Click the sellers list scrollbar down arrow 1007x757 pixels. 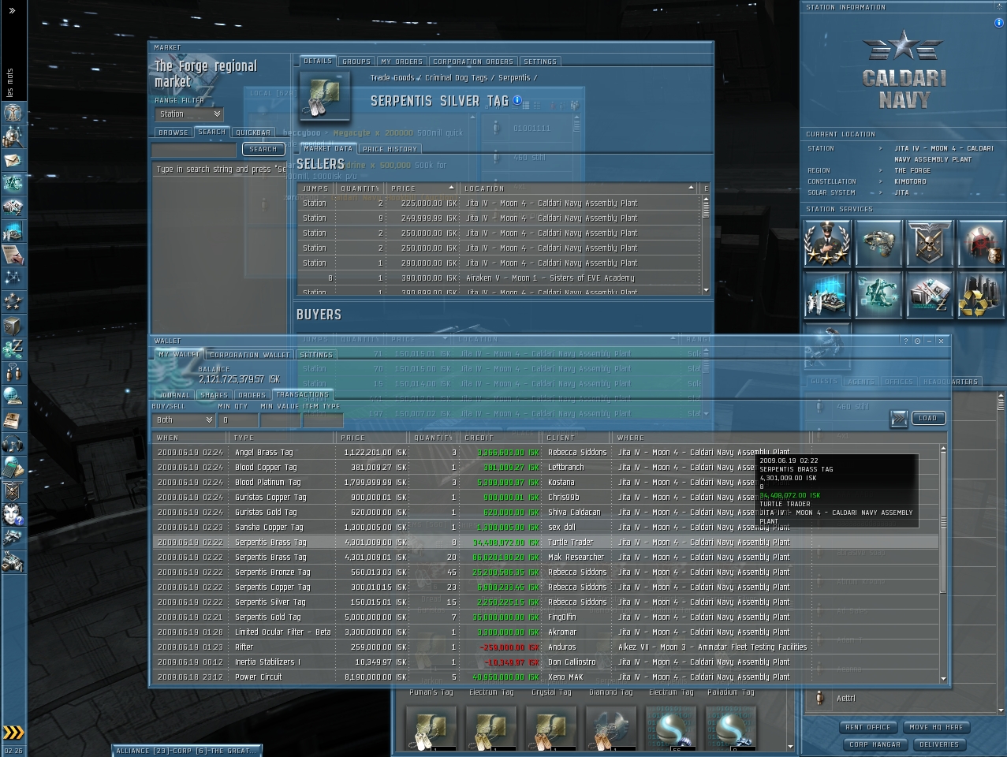click(706, 291)
